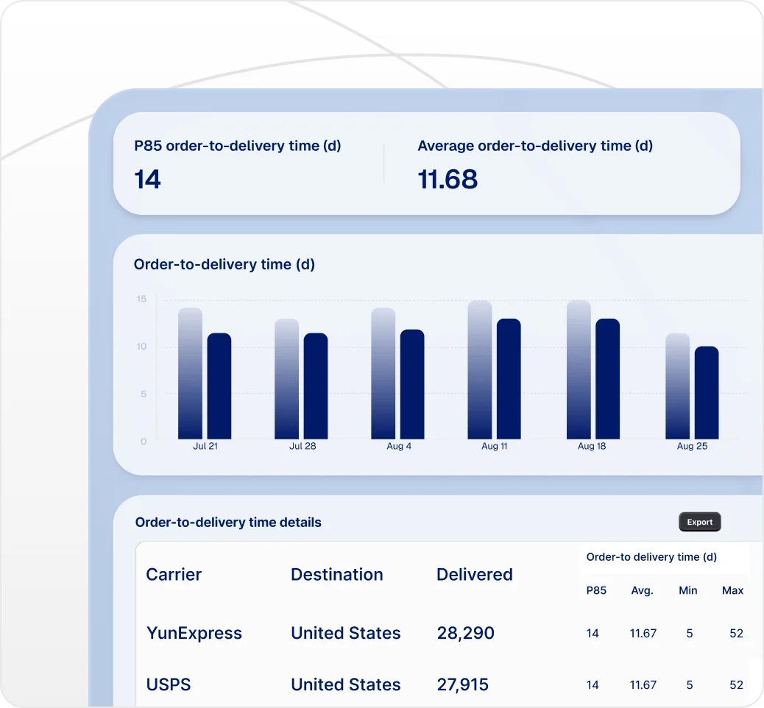764x708 pixels.
Task: Click the Jul 21 axis label
Action: coord(205,446)
